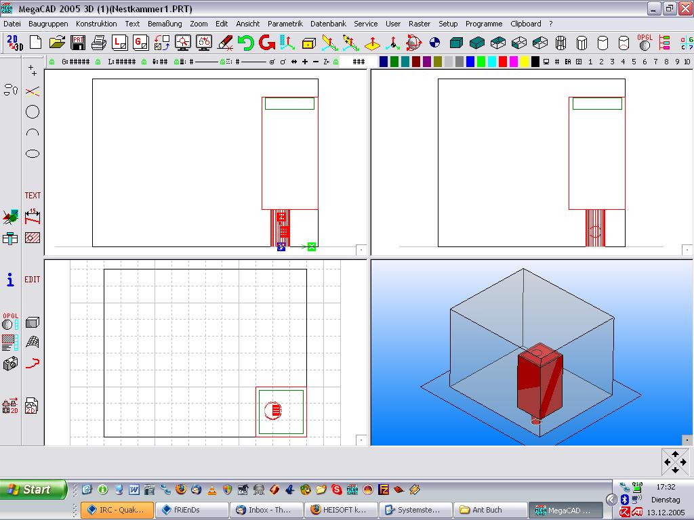Select the circle drawing tool
The width and height of the screenshot is (694, 520).
click(32, 112)
